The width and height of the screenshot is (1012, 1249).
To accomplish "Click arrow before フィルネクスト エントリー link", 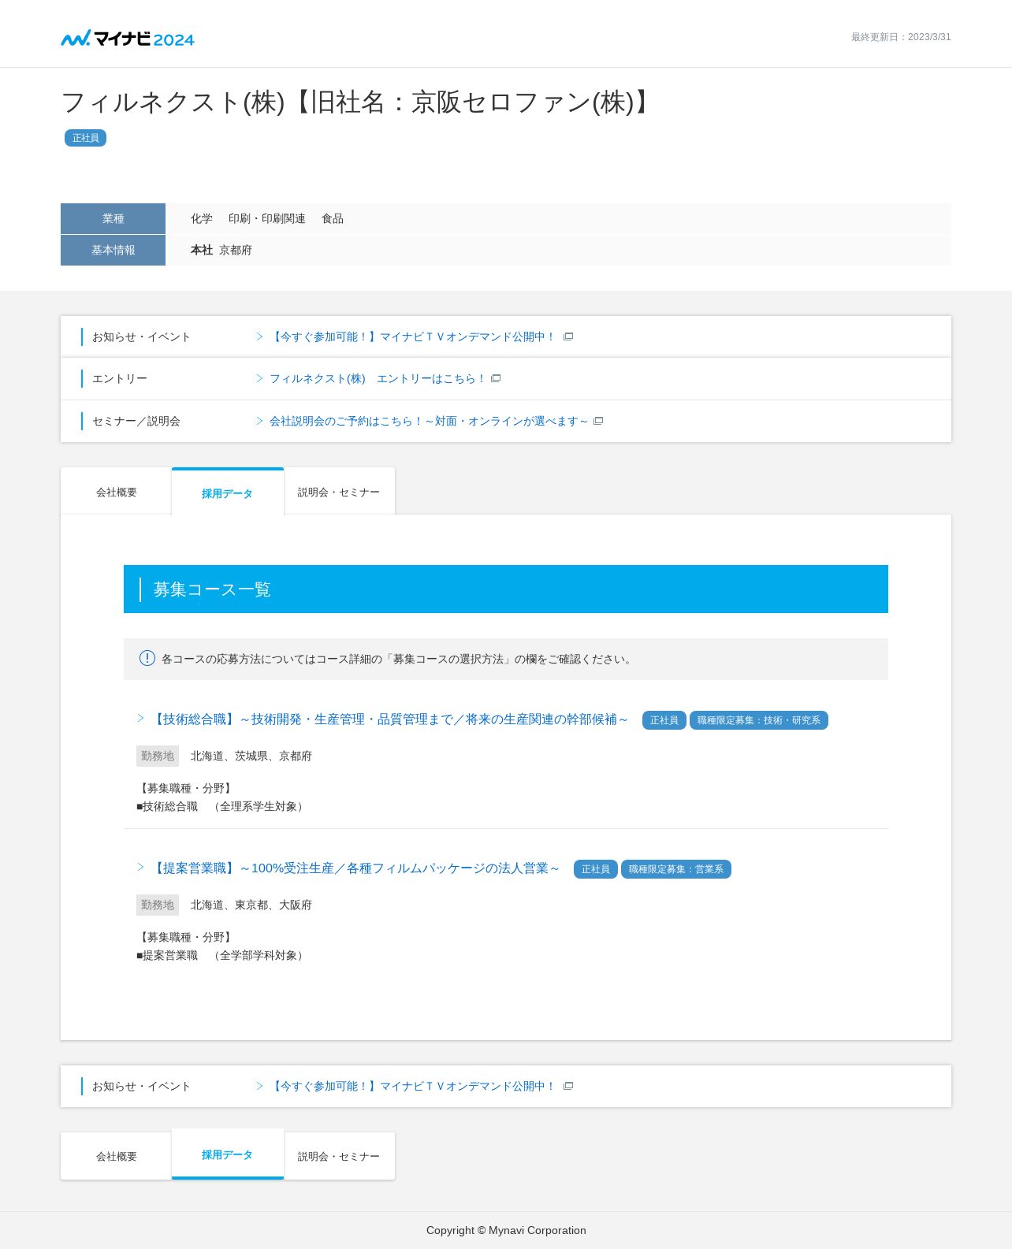I will [259, 378].
